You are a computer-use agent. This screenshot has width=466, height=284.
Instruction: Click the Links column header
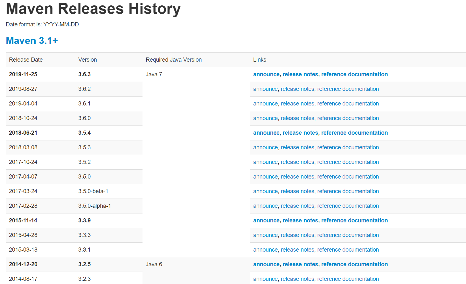point(358,60)
